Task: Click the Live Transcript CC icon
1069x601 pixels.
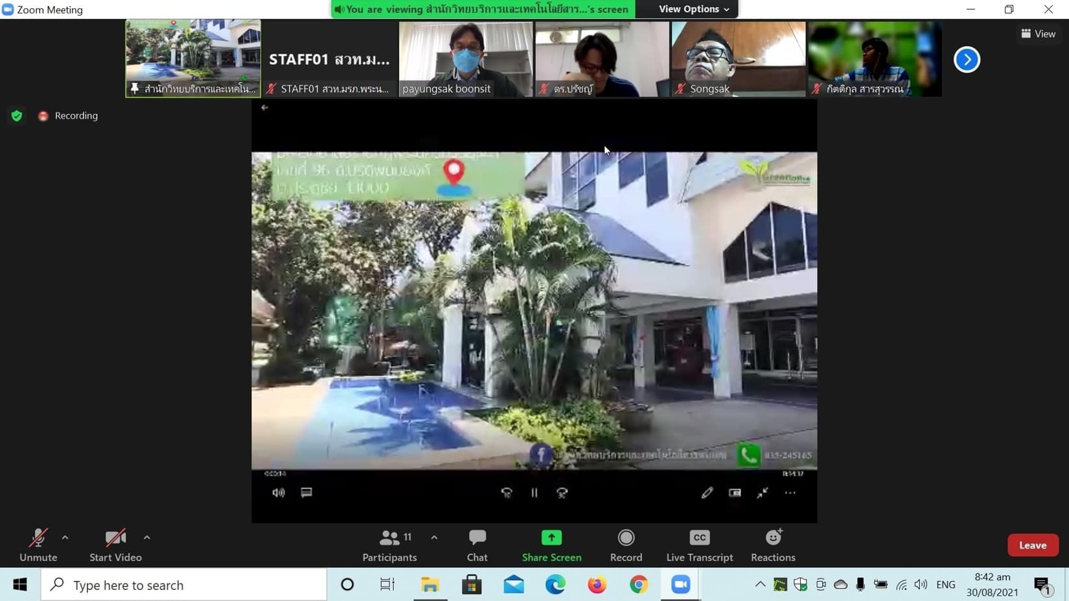Action: pos(700,538)
